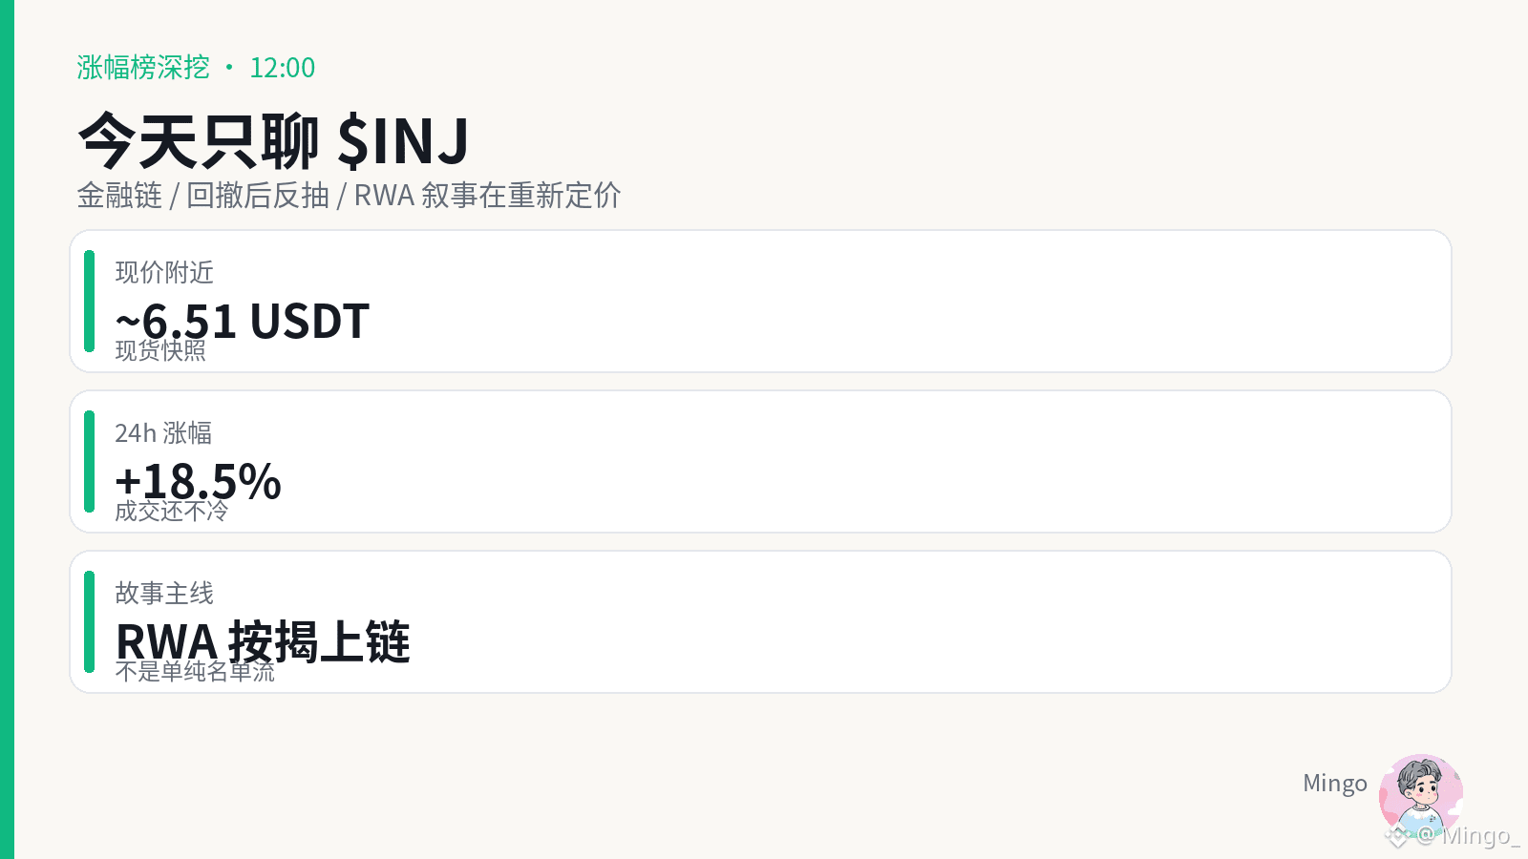Image resolution: width=1528 pixels, height=859 pixels.
Task: Click the 不是单纯名单流 caption
Action: point(195,672)
